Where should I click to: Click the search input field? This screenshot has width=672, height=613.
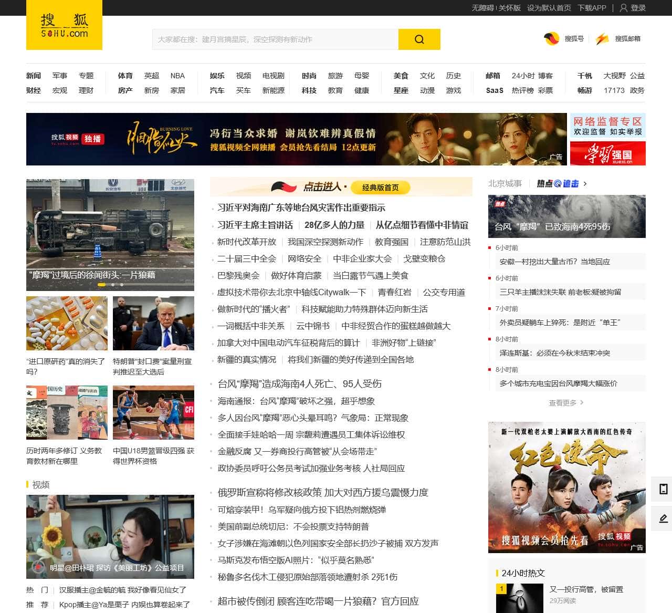pyautogui.click(x=273, y=39)
